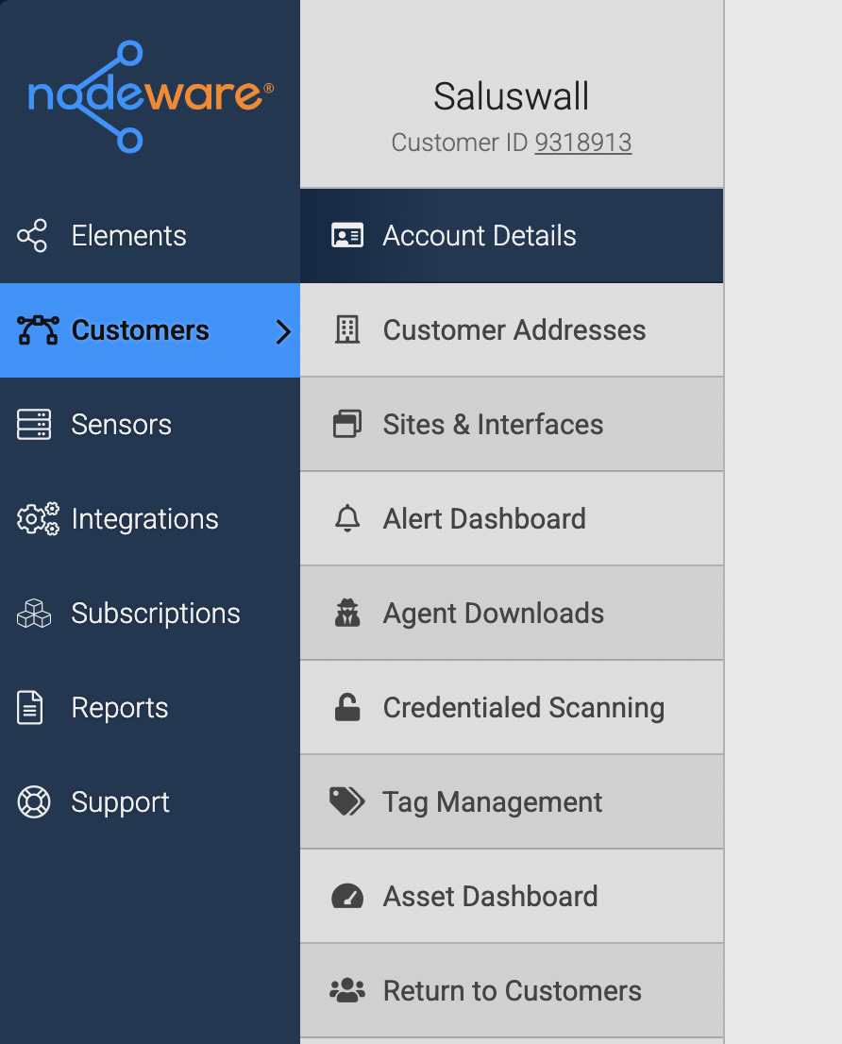Click the Agent Downloads spy icon

click(347, 614)
